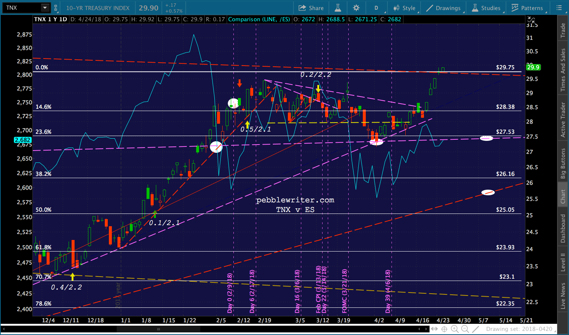Click the $25.05 Fibonacci level label

coord(505,210)
